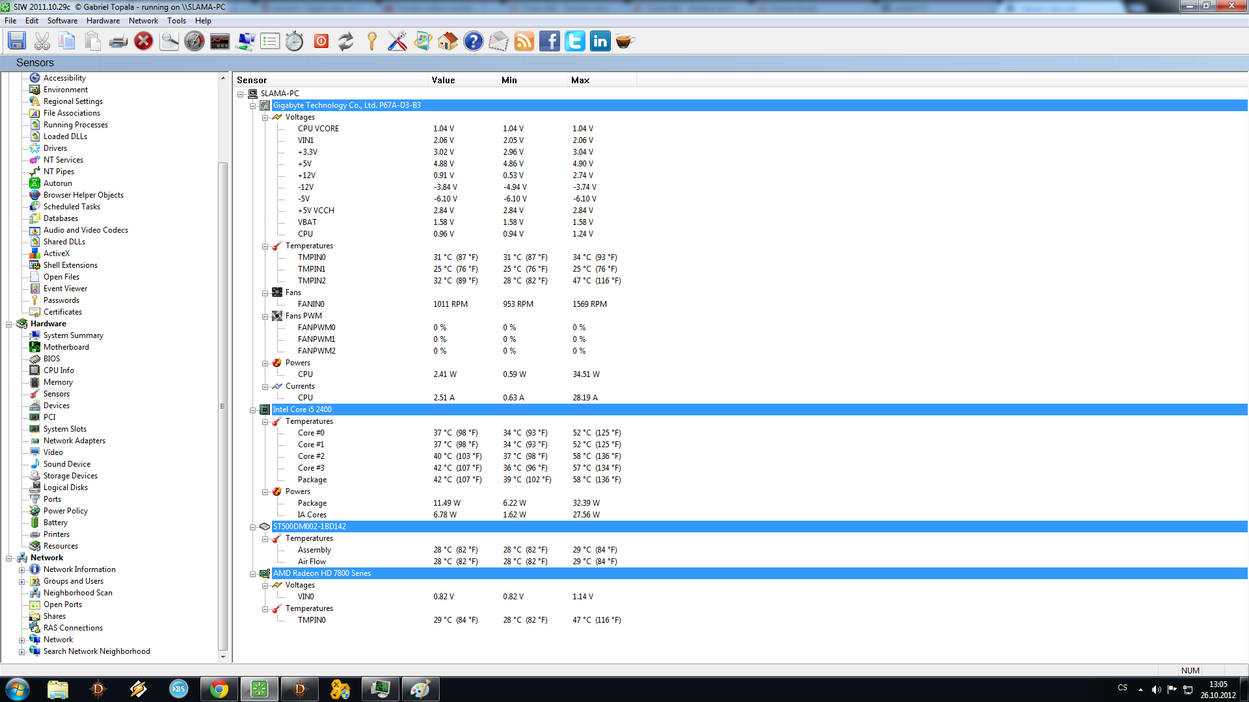This screenshot has height=702, width=1249.
Task: Click the orange RSS feed icon
Action: click(x=524, y=41)
